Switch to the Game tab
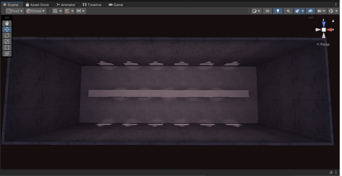 point(116,5)
